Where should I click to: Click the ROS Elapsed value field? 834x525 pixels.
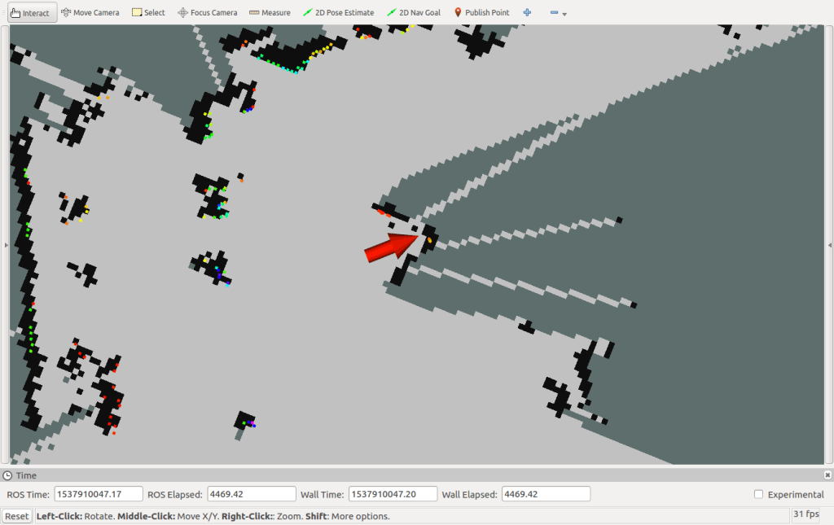[251, 494]
